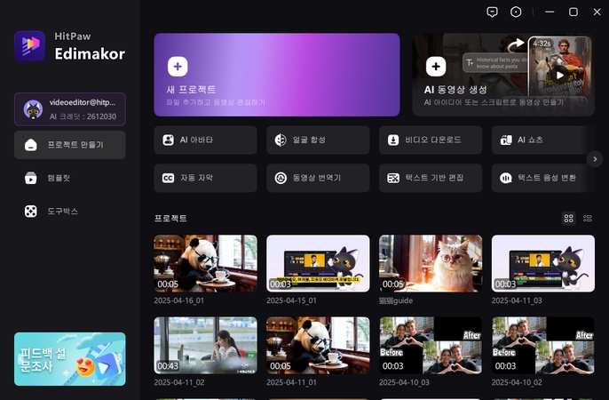The height and width of the screenshot is (400, 609).
Task: Open the 텍스트 기반 편집 tool button
Action: 431,178
